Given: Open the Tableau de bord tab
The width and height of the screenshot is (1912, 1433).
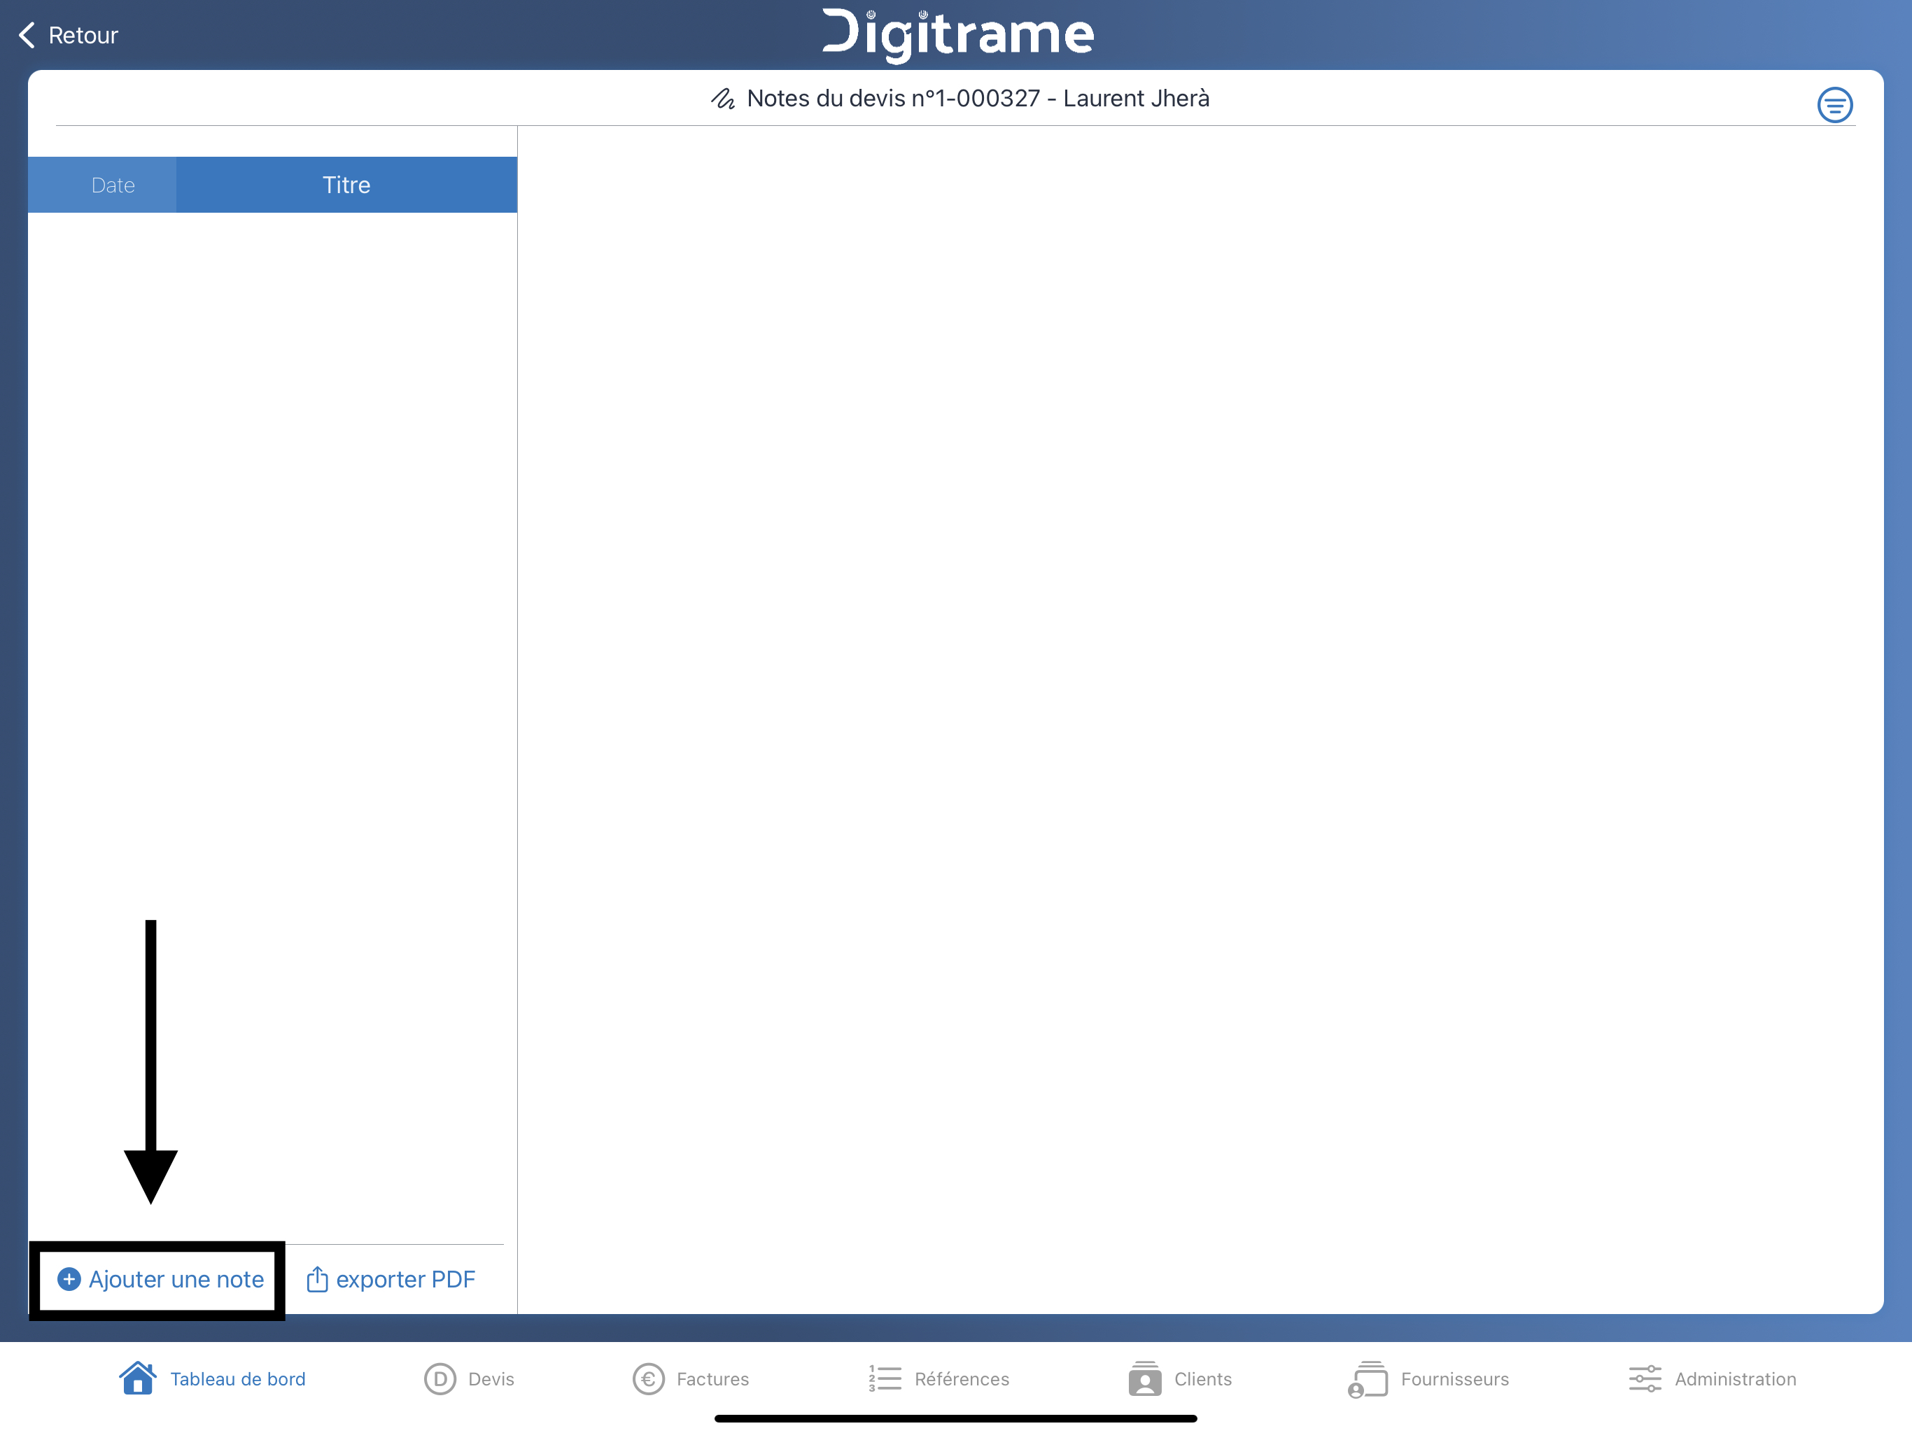Looking at the screenshot, I should [x=212, y=1378].
